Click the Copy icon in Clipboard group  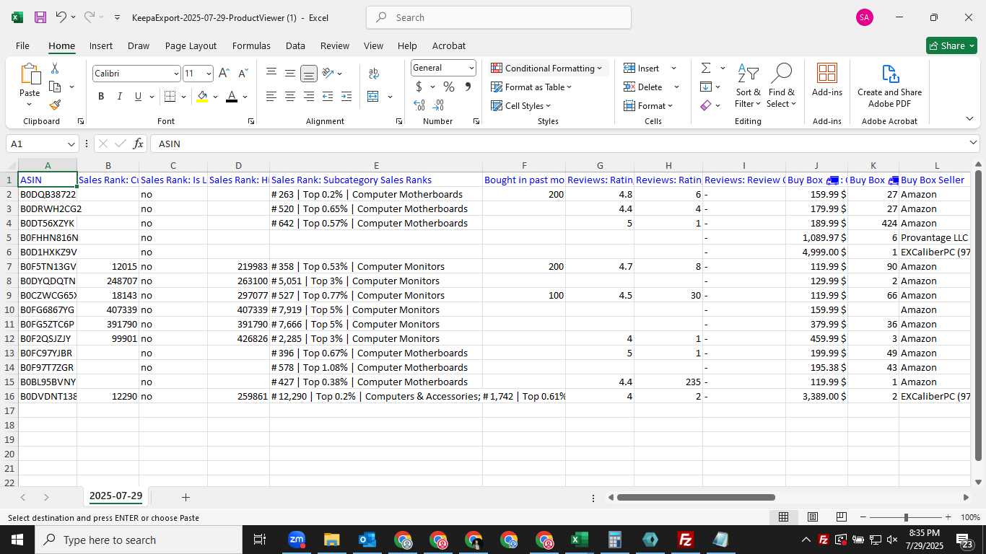pos(55,87)
